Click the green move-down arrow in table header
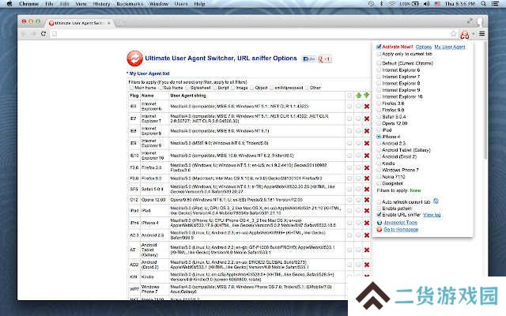The width and height of the screenshot is (506, 316). [366, 95]
